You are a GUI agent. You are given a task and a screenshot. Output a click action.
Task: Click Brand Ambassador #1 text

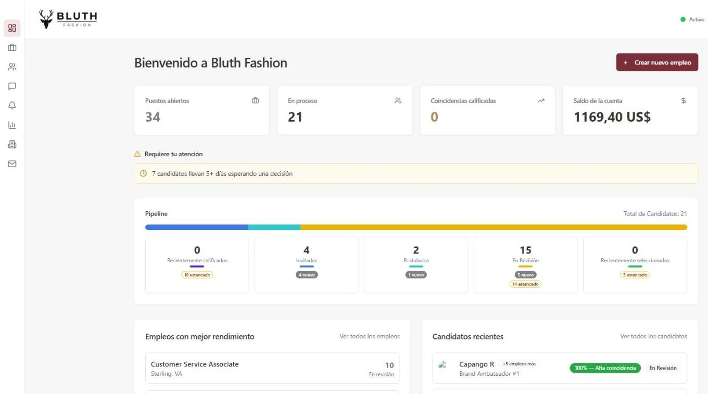[489, 374]
